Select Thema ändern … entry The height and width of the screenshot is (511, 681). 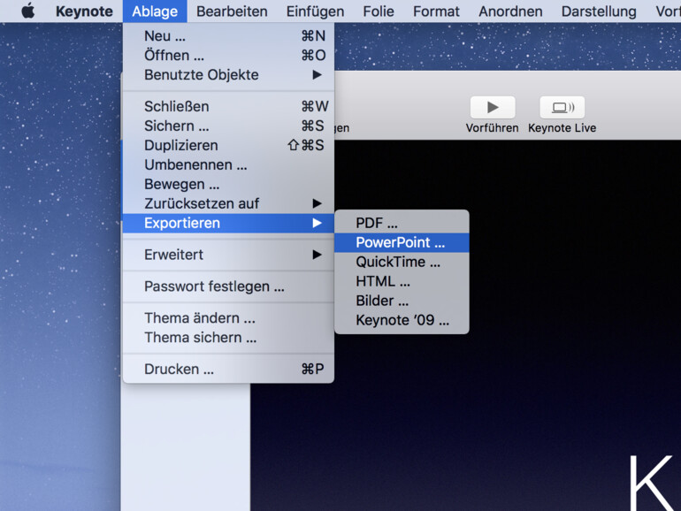(x=228, y=318)
